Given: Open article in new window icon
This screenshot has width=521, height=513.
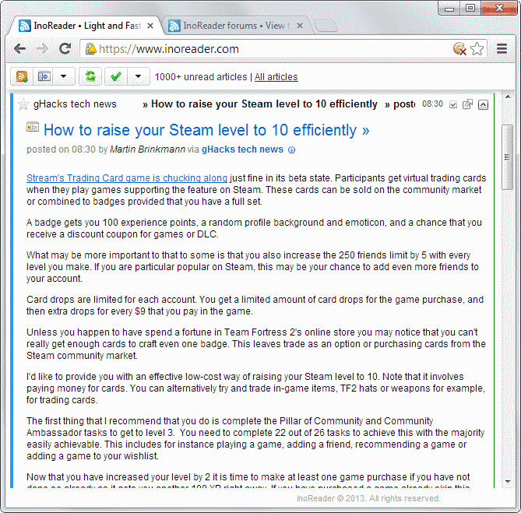Looking at the screenshot, I should (467, 104).
